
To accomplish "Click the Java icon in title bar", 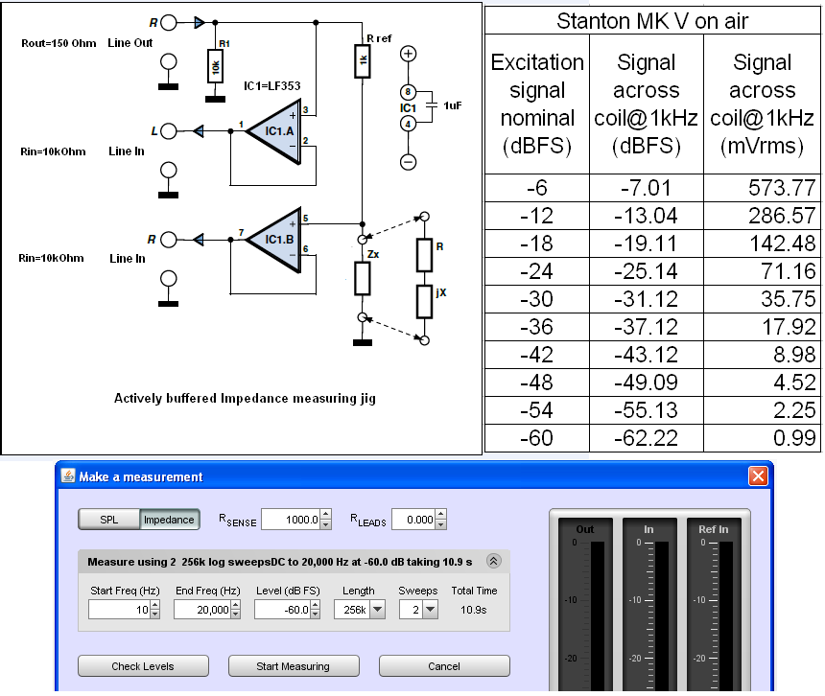I will pyautogui.click(x=68, y=476).
